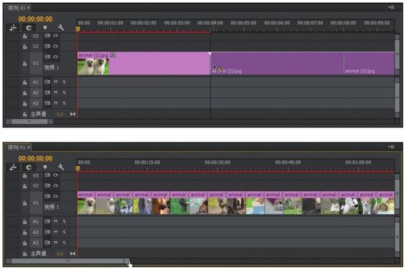Select the sequence 01 tab in bottom panel

(x=18, y=147)
